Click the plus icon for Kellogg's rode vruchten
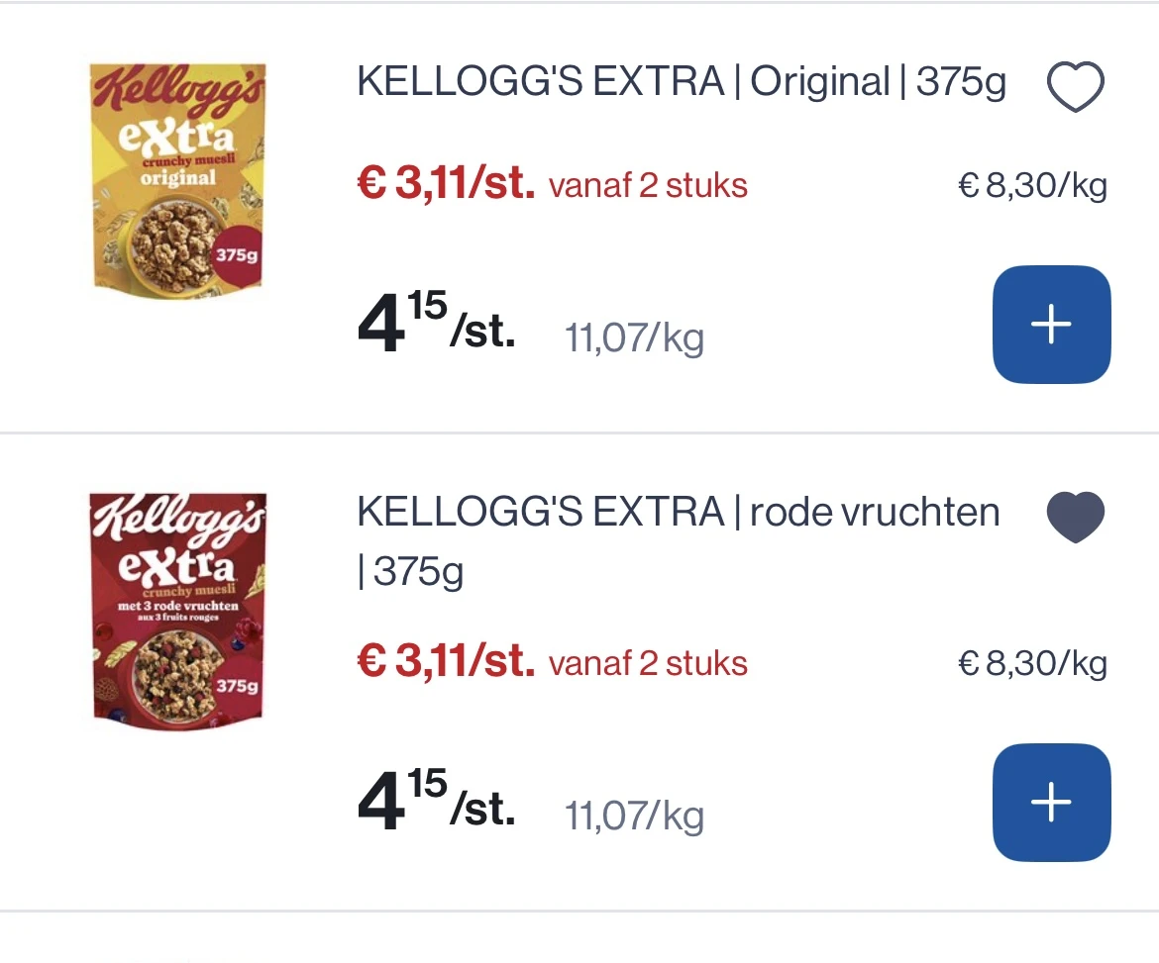1159x963 pixels. click(1051, 802)
